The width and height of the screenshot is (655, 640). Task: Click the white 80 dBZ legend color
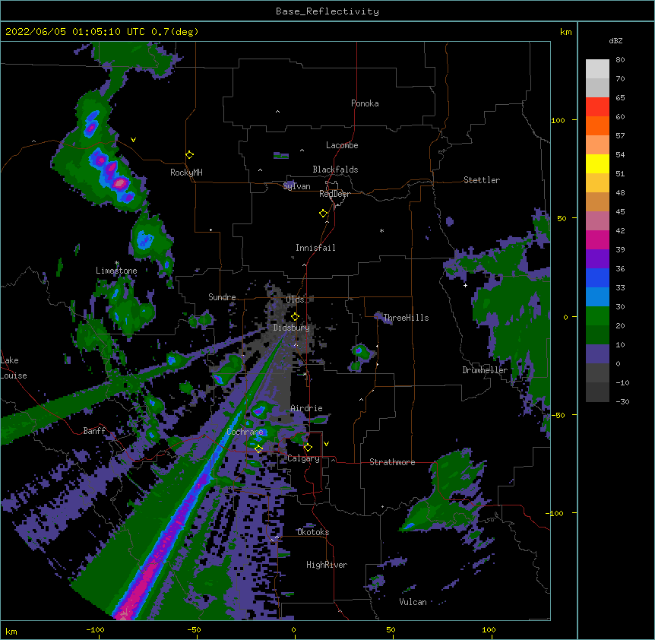[x=597, y=68]
